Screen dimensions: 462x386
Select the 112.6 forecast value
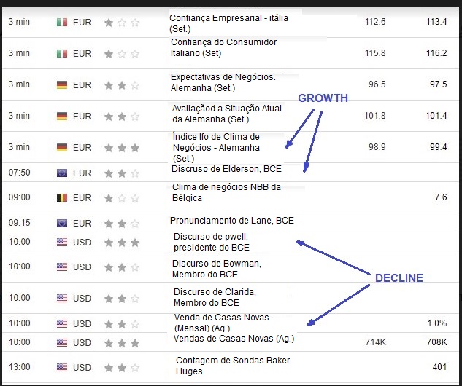pos(375,22)
